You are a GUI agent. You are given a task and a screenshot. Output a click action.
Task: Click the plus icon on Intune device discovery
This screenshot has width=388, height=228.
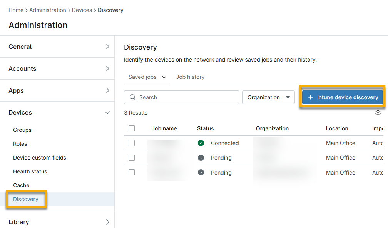pos(311,97)
